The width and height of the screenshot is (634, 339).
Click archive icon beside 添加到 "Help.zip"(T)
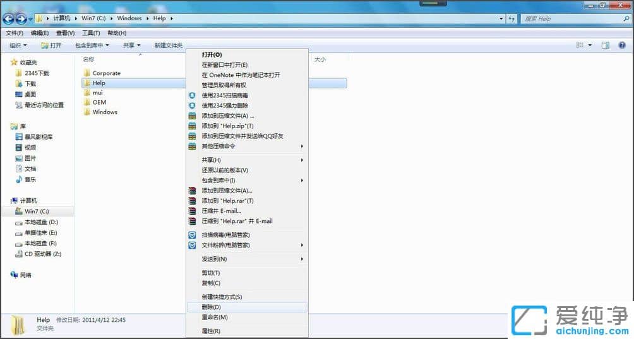tap(192, 126)
